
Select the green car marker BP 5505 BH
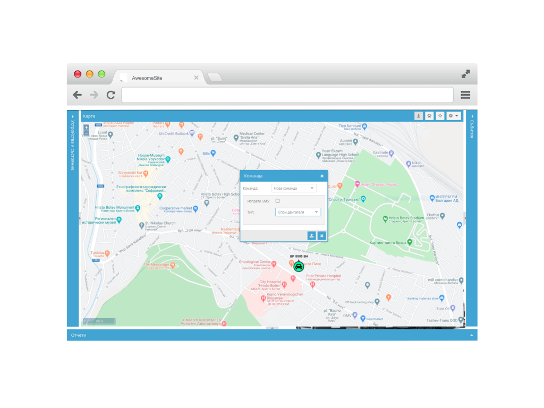(299, 266)
